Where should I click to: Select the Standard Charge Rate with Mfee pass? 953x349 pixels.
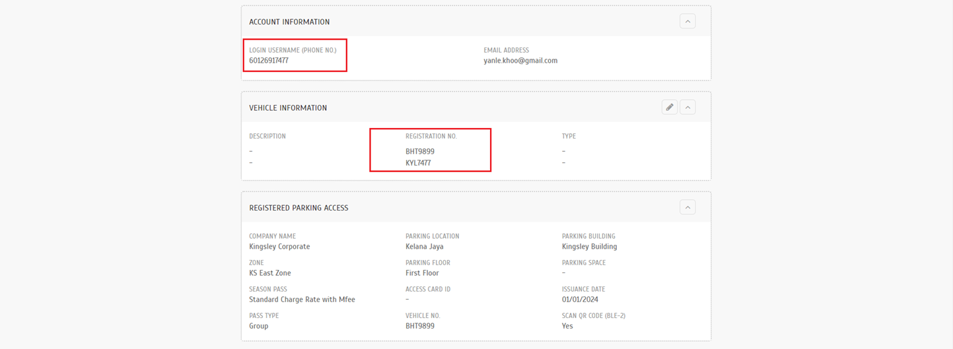302,300
